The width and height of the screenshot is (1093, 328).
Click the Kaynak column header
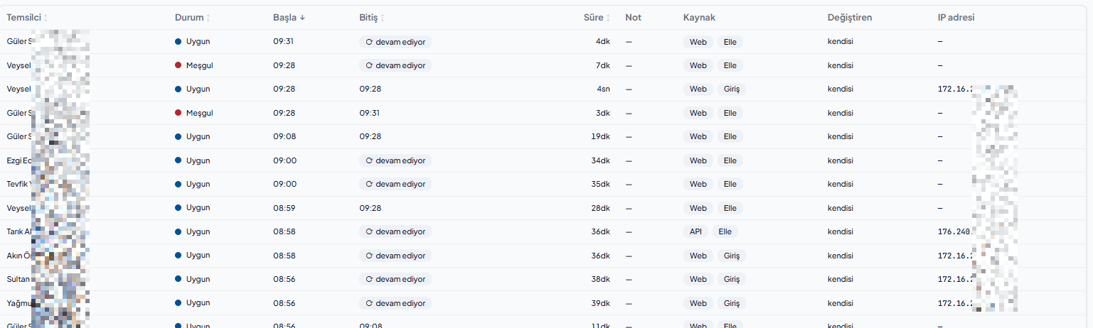click(699, 18)
